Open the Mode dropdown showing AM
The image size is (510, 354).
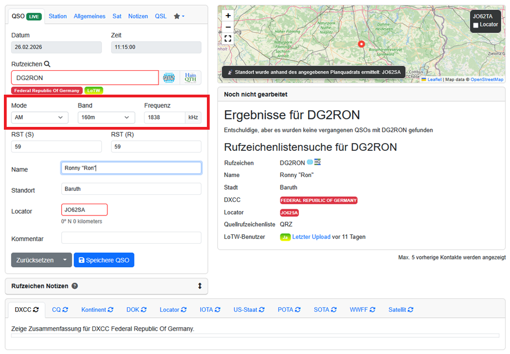(39, 117)
